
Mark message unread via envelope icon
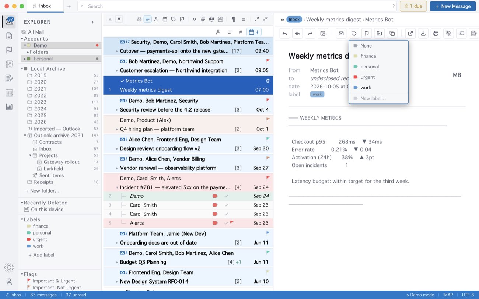[x=341, y=34]
